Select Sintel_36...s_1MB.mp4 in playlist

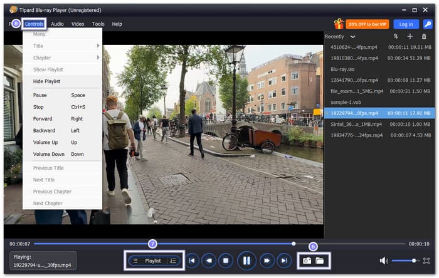tap(379, 125)
